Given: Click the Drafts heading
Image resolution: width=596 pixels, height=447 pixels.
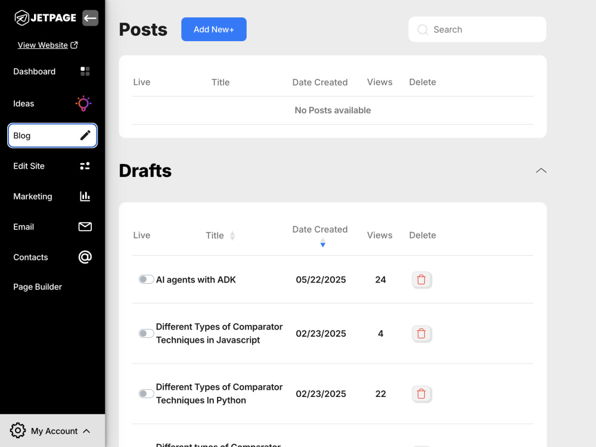Looking at the screenshot, I should pyautogui.click(x=145, y=170).
